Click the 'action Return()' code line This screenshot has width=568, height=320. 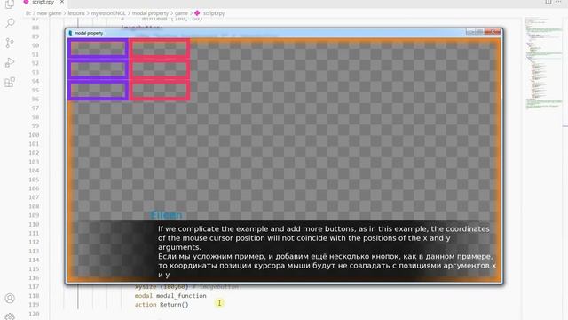[162, 305]
